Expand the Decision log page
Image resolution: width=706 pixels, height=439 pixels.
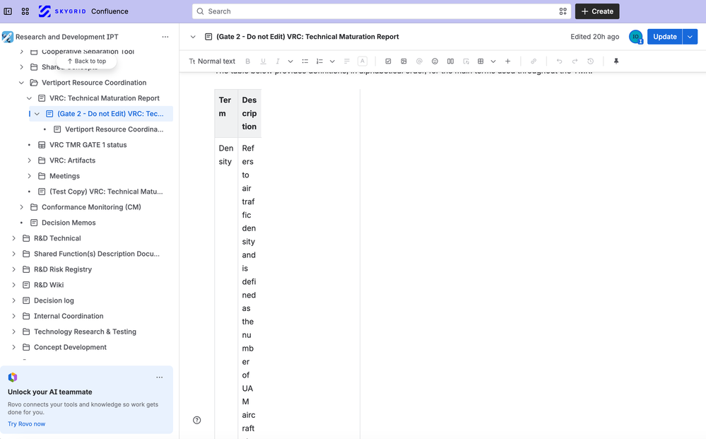coord(13,300)
